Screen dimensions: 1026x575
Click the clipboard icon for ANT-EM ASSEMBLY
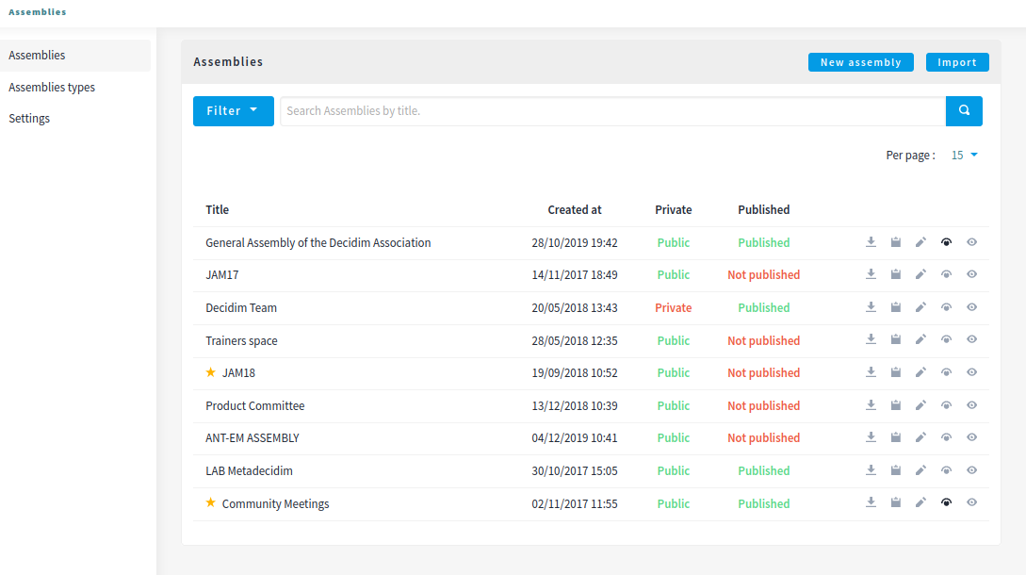[x=896, y=437]
